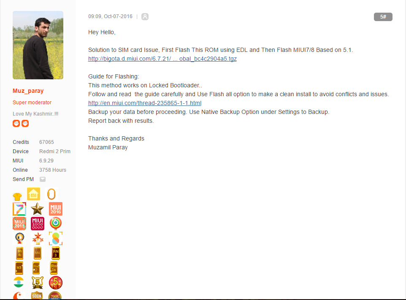Click the MIUI 2015 medal badge
The width and height of the screenshot is (406, 300).
(19, 224)
